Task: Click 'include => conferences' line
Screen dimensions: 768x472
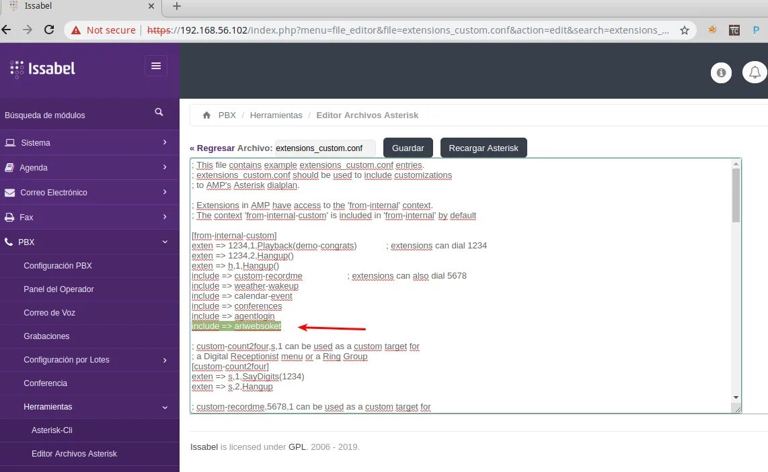Action: (237, 306)
